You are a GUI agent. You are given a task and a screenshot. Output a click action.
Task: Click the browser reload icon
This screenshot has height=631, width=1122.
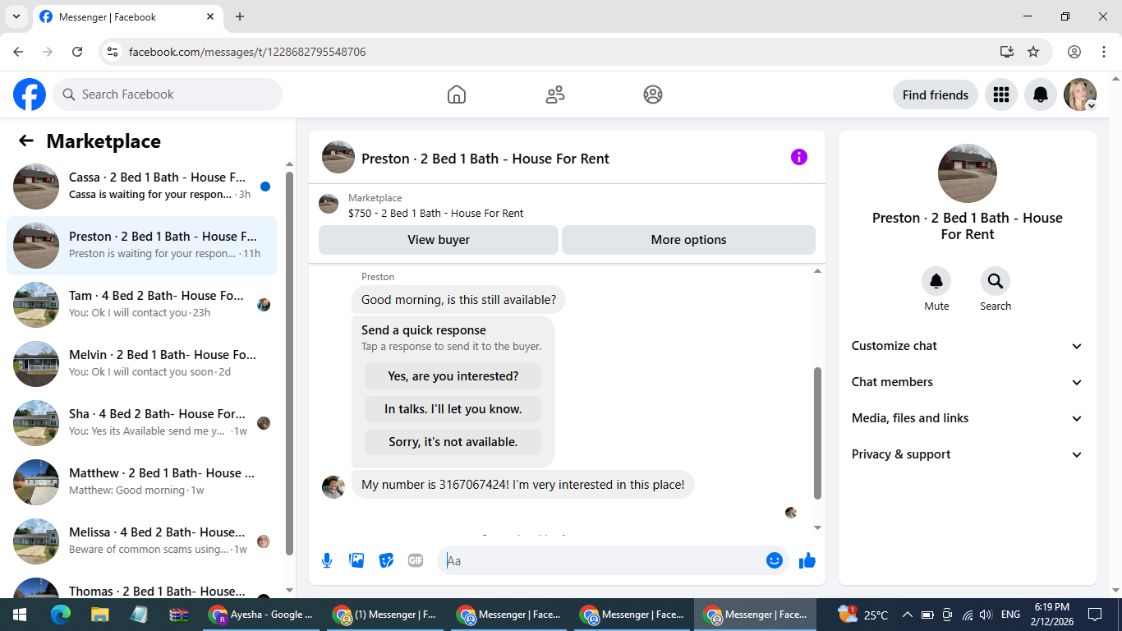coord(77,52)
